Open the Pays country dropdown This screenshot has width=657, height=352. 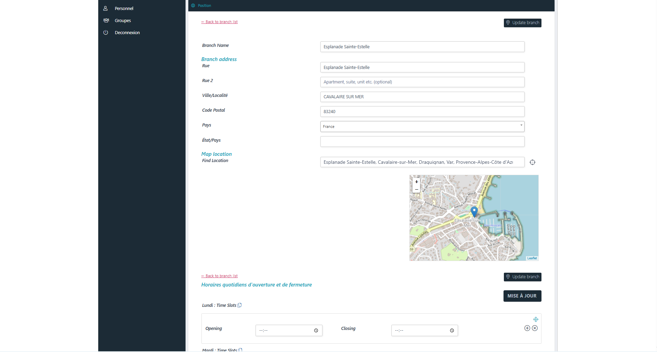coord(521,127)
